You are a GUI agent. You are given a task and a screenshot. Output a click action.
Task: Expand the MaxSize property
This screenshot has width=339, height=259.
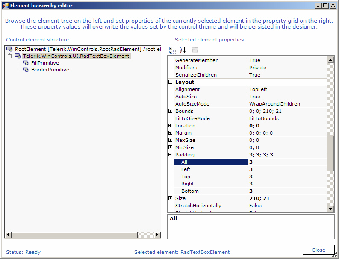171,140
